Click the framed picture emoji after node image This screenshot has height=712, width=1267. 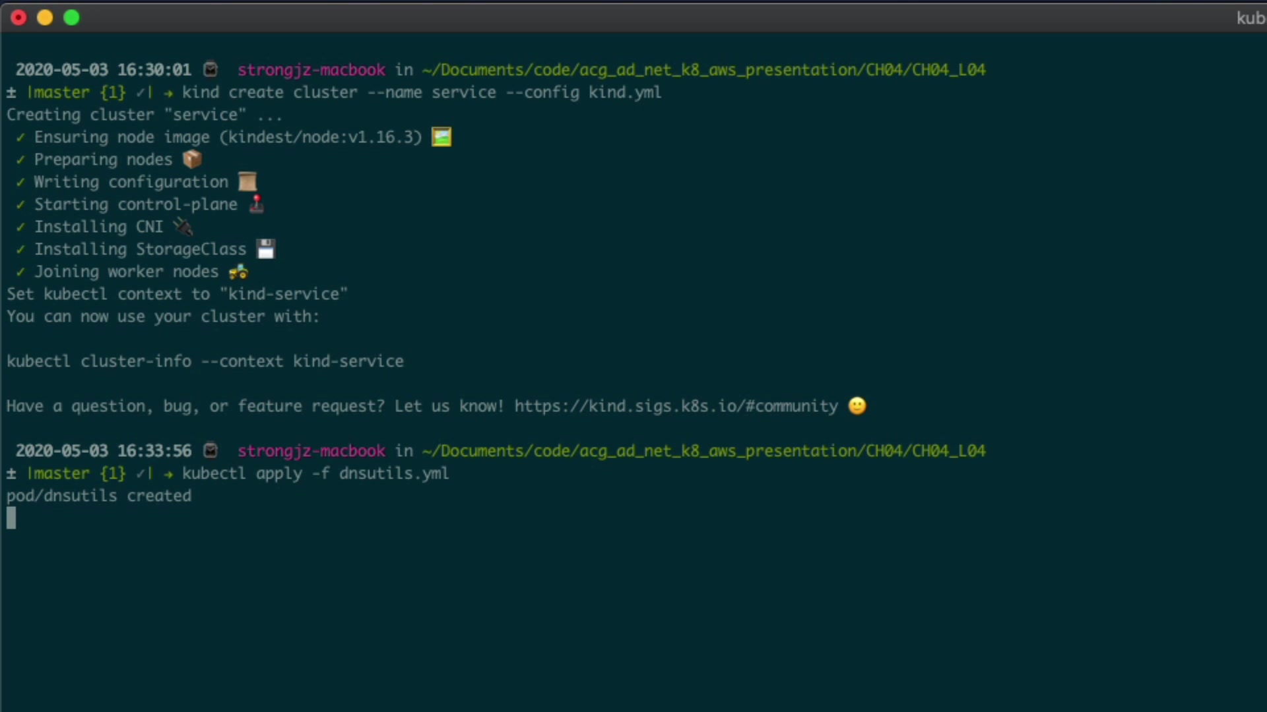[x=441, y=137]
